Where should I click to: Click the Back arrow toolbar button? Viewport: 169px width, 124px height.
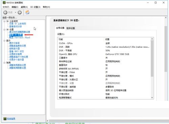(x=5, y=12)
